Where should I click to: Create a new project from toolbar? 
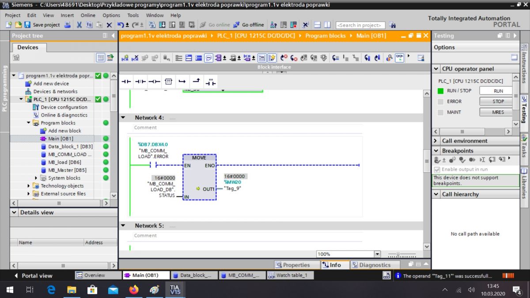pyautogui.click(x=9, y=25)
